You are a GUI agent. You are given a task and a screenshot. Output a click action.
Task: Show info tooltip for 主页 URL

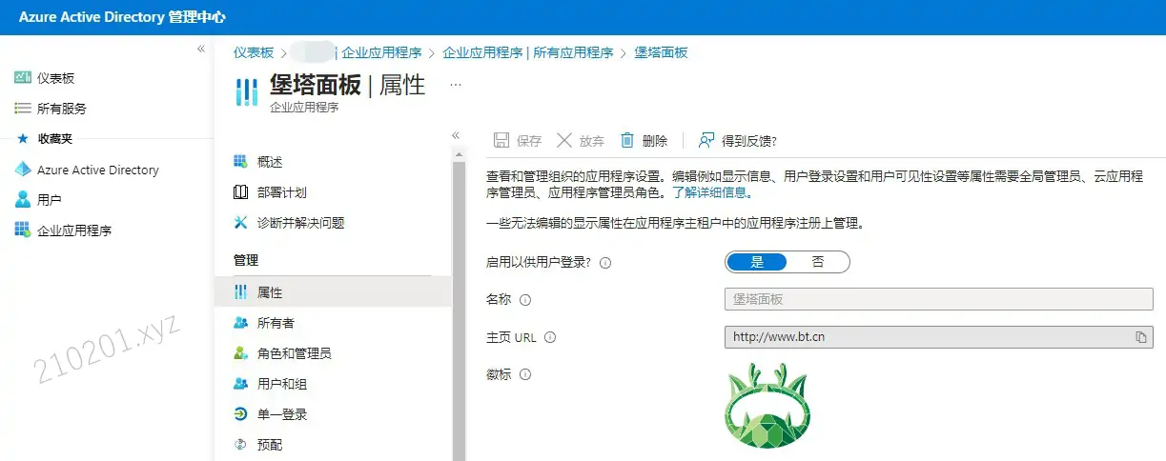click(550, 337)
